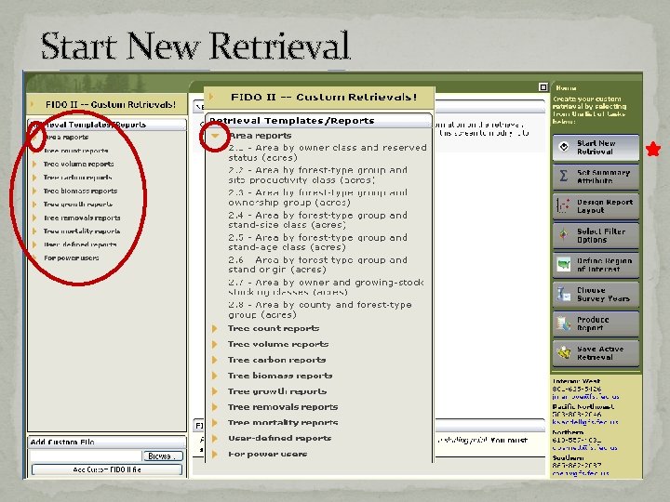670x502 pixels.
Task: Expand Tree volume reports arrow in enlarged panel
Action: (x=215, y=344)
